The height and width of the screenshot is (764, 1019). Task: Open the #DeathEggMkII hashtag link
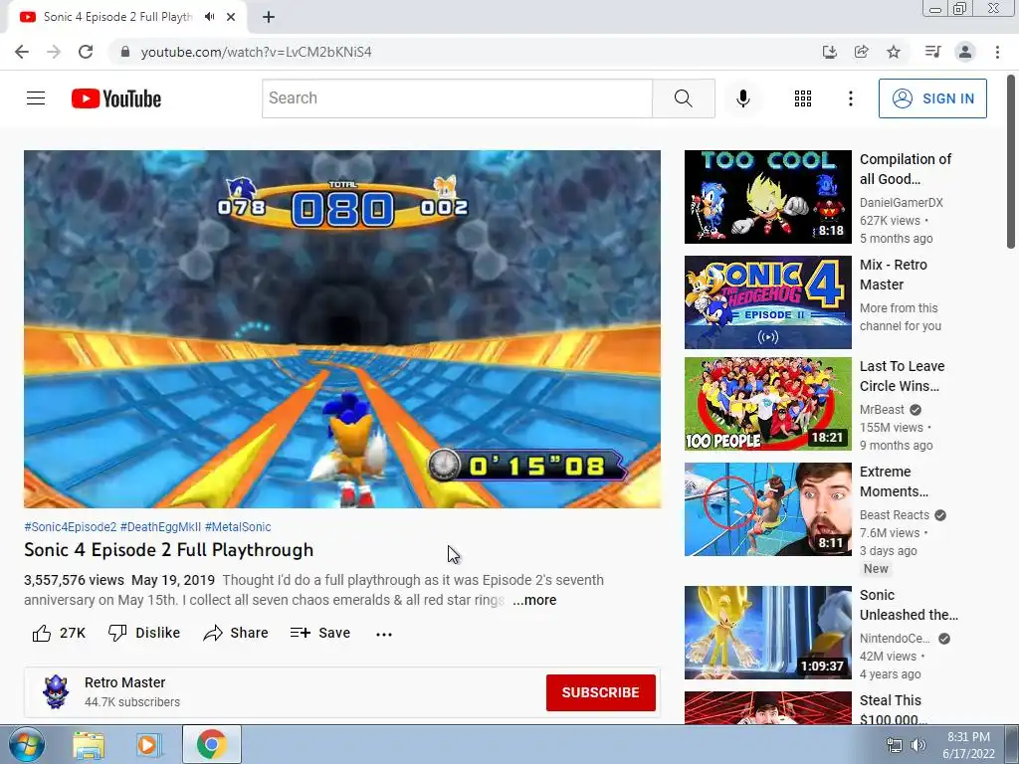click(160, 527)
